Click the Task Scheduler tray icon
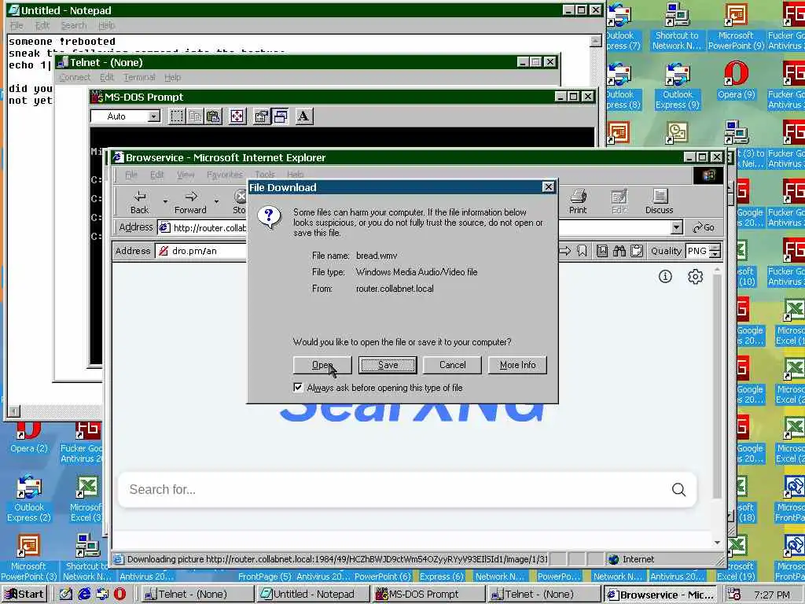 click(734, 595)
